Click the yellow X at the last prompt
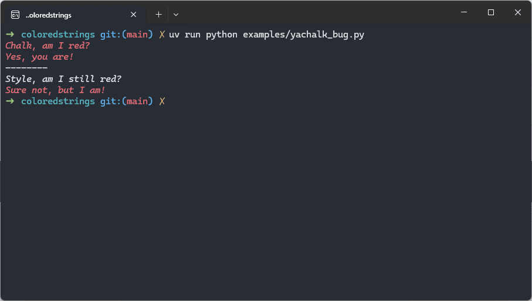Viewport: 532px width, 301px height. pos(162,101)
